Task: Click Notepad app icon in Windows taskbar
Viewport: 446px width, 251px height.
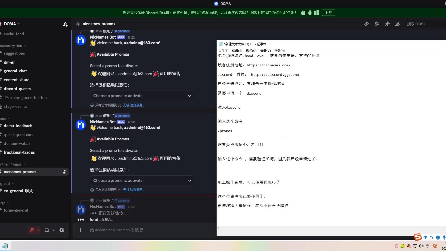Action: pyautogui.click(x=5, y=246)
